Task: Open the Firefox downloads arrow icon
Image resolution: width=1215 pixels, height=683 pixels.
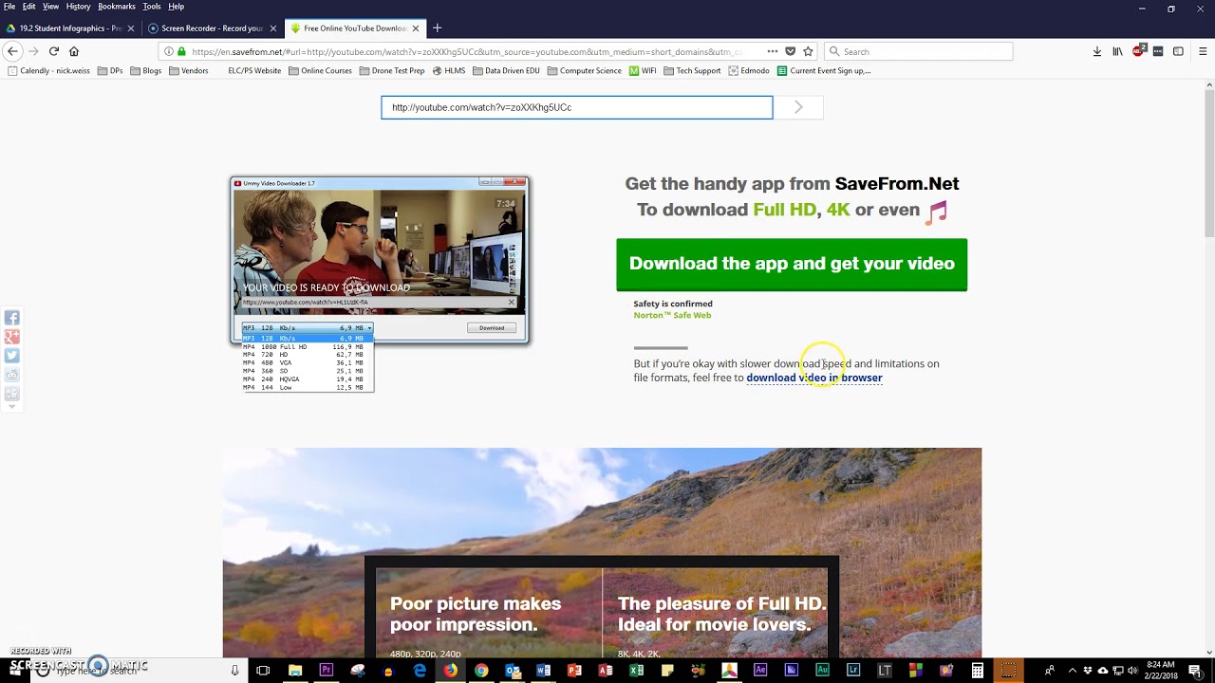Action: [x=1097, y=51]
